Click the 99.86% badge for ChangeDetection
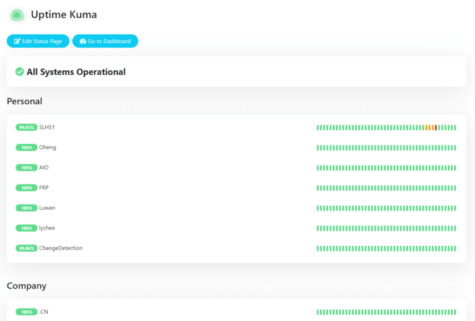Image resolution: width=475 pixels, height=321 pixels. pos(27,248)
